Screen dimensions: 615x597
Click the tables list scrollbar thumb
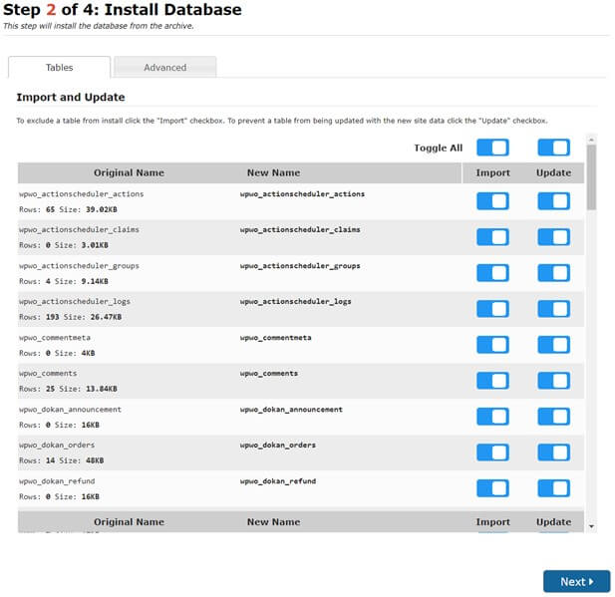(591, 174)
